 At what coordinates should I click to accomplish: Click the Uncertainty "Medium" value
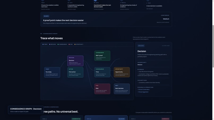[140, 65]
